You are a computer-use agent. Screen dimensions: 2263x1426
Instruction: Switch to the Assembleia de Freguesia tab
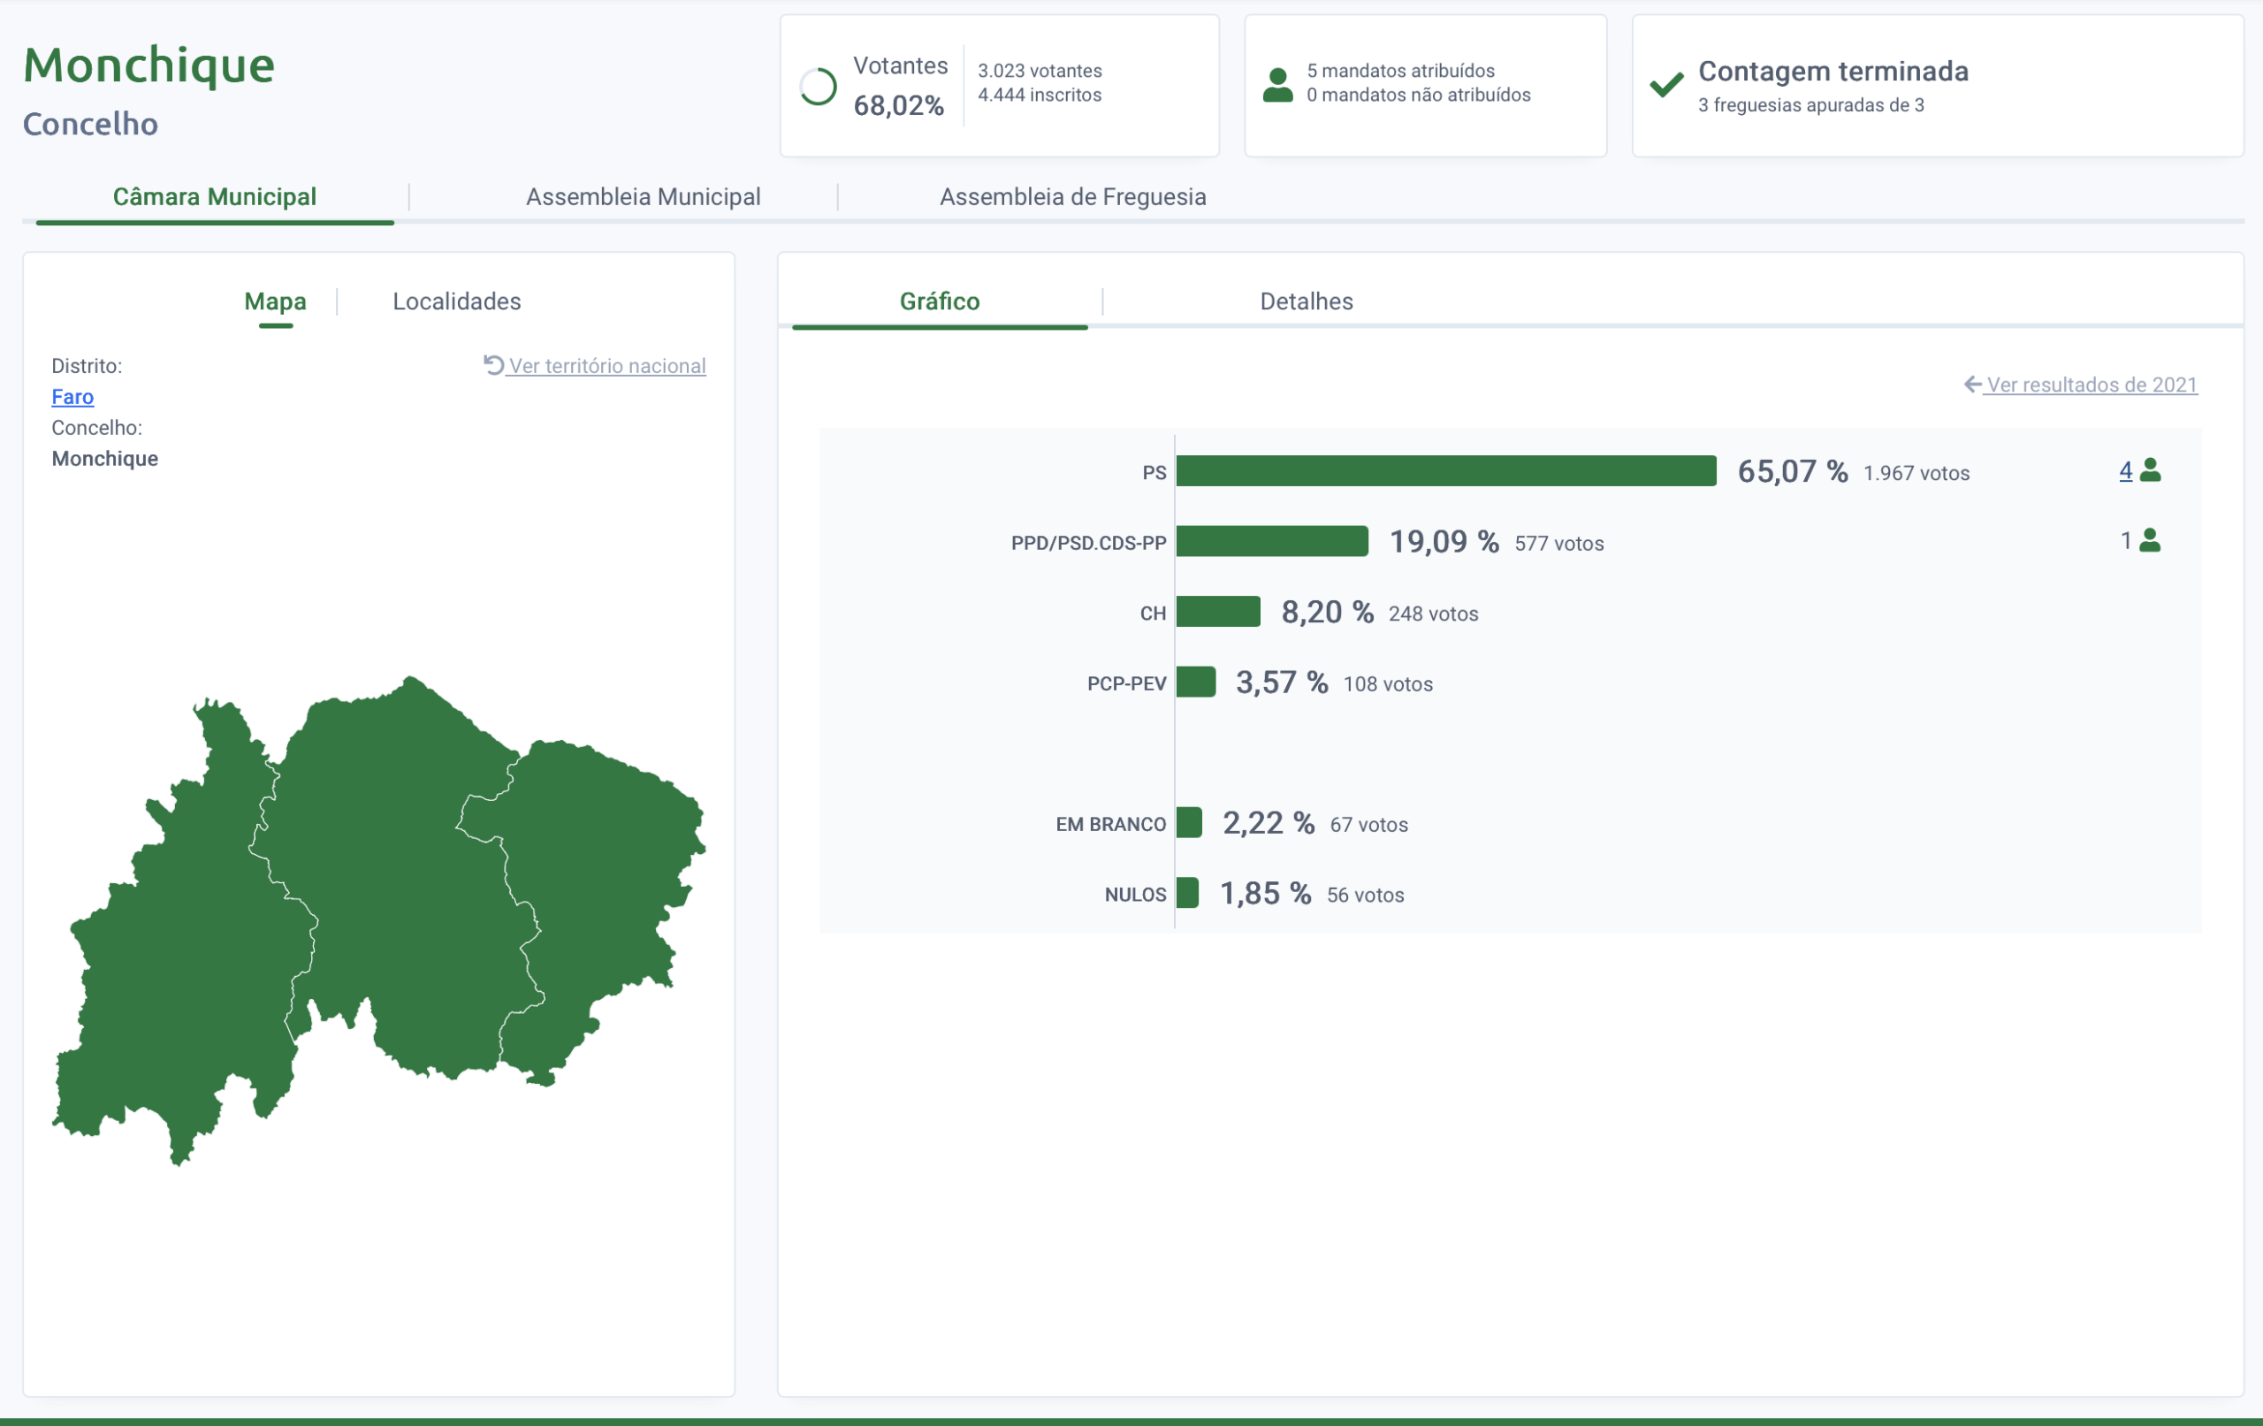pos(1072,196)
